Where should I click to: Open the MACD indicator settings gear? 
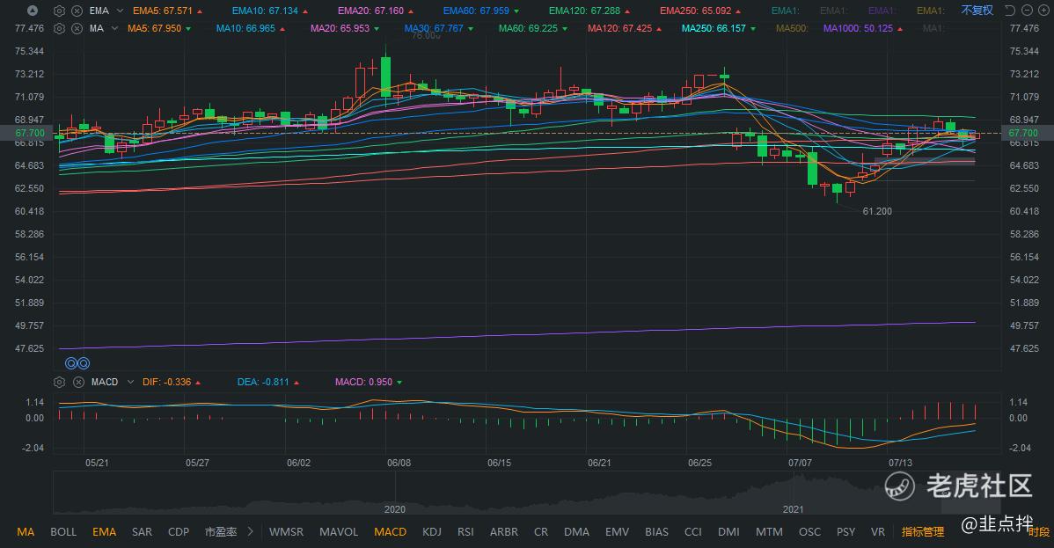[x=59, y=382]
